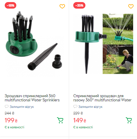Add the 149 ₴ sprinkler to cart
The image size is (137, 139).
pos(129,120)
